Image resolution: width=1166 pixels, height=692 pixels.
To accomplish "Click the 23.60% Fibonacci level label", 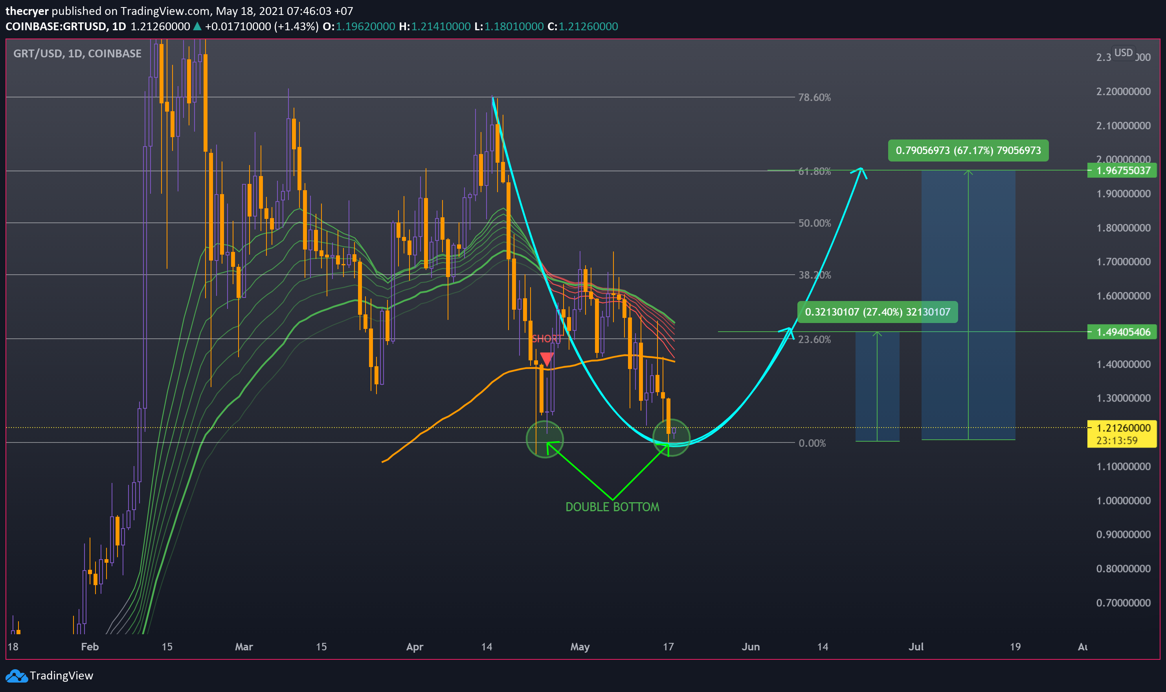I will click(815, 340).
